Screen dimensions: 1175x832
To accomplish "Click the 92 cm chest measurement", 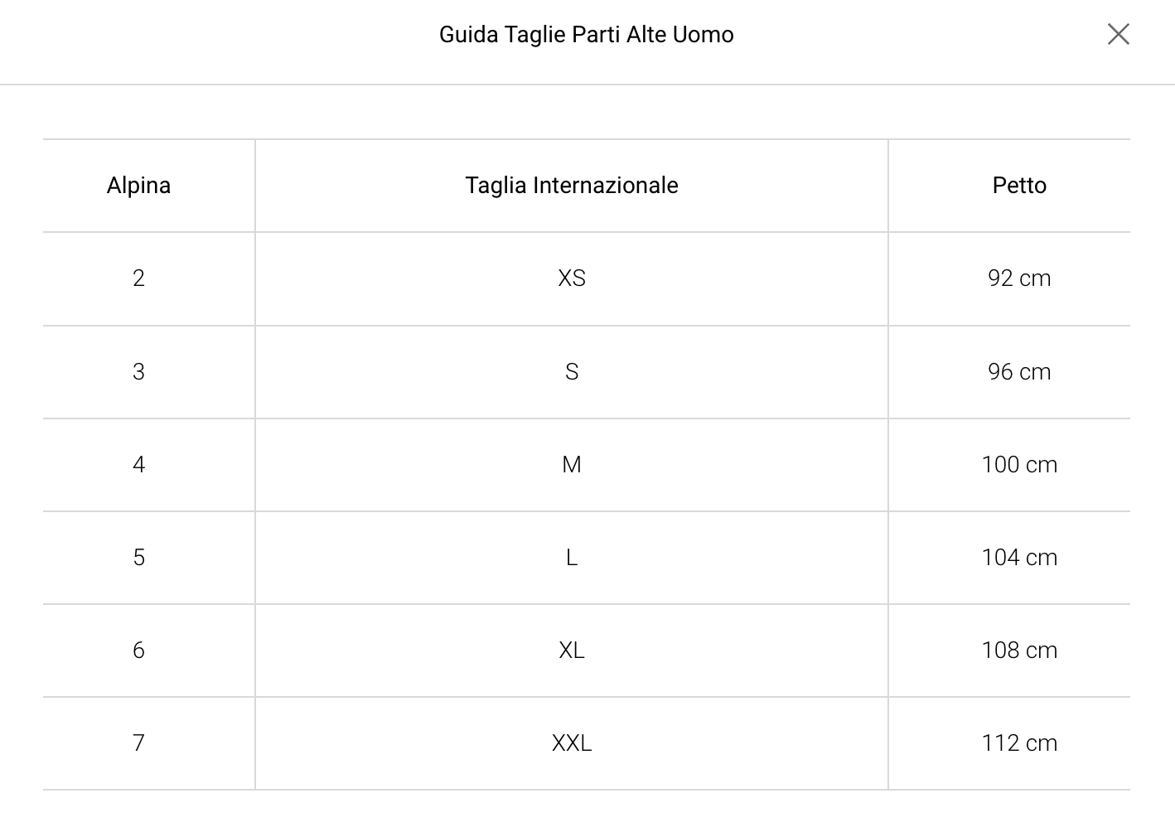I will 1019,278.
